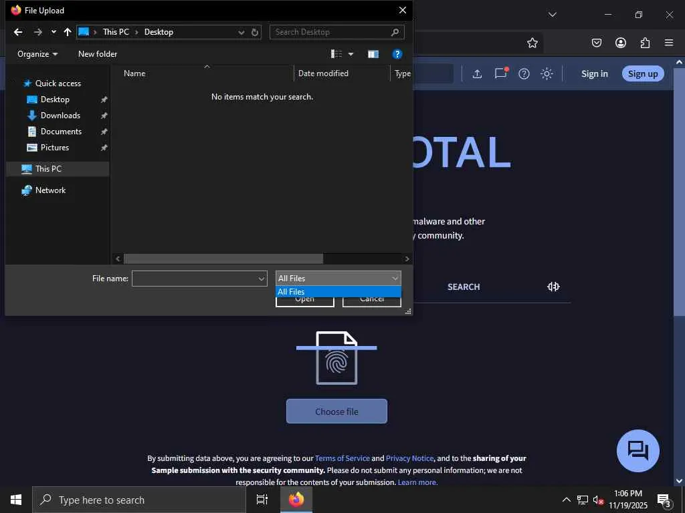Sort by Date modified column
Screen dimensions: 685x513
[x=323, y=73]
